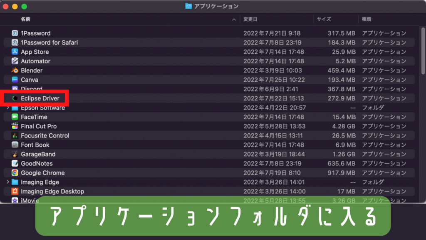Viewport: 426px width, 240px height.
Task: Select the Eclipse Driver icon
Action: coord(15,98)
